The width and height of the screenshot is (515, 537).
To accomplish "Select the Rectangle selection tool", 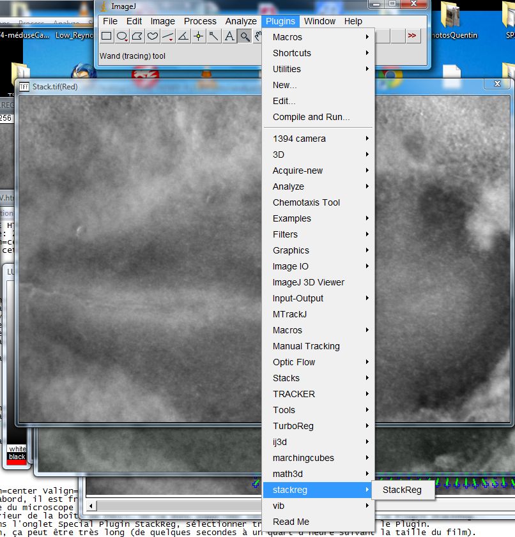I will click(x=107, y=36).
